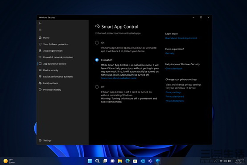Viewport: 247px width, 165px height.
Task: Go back using the back arrow
Action: click(x=40, y=23)
